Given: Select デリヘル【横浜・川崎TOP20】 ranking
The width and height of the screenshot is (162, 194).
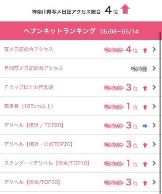Looking at the screenshot, I should (x=80, y=144).
